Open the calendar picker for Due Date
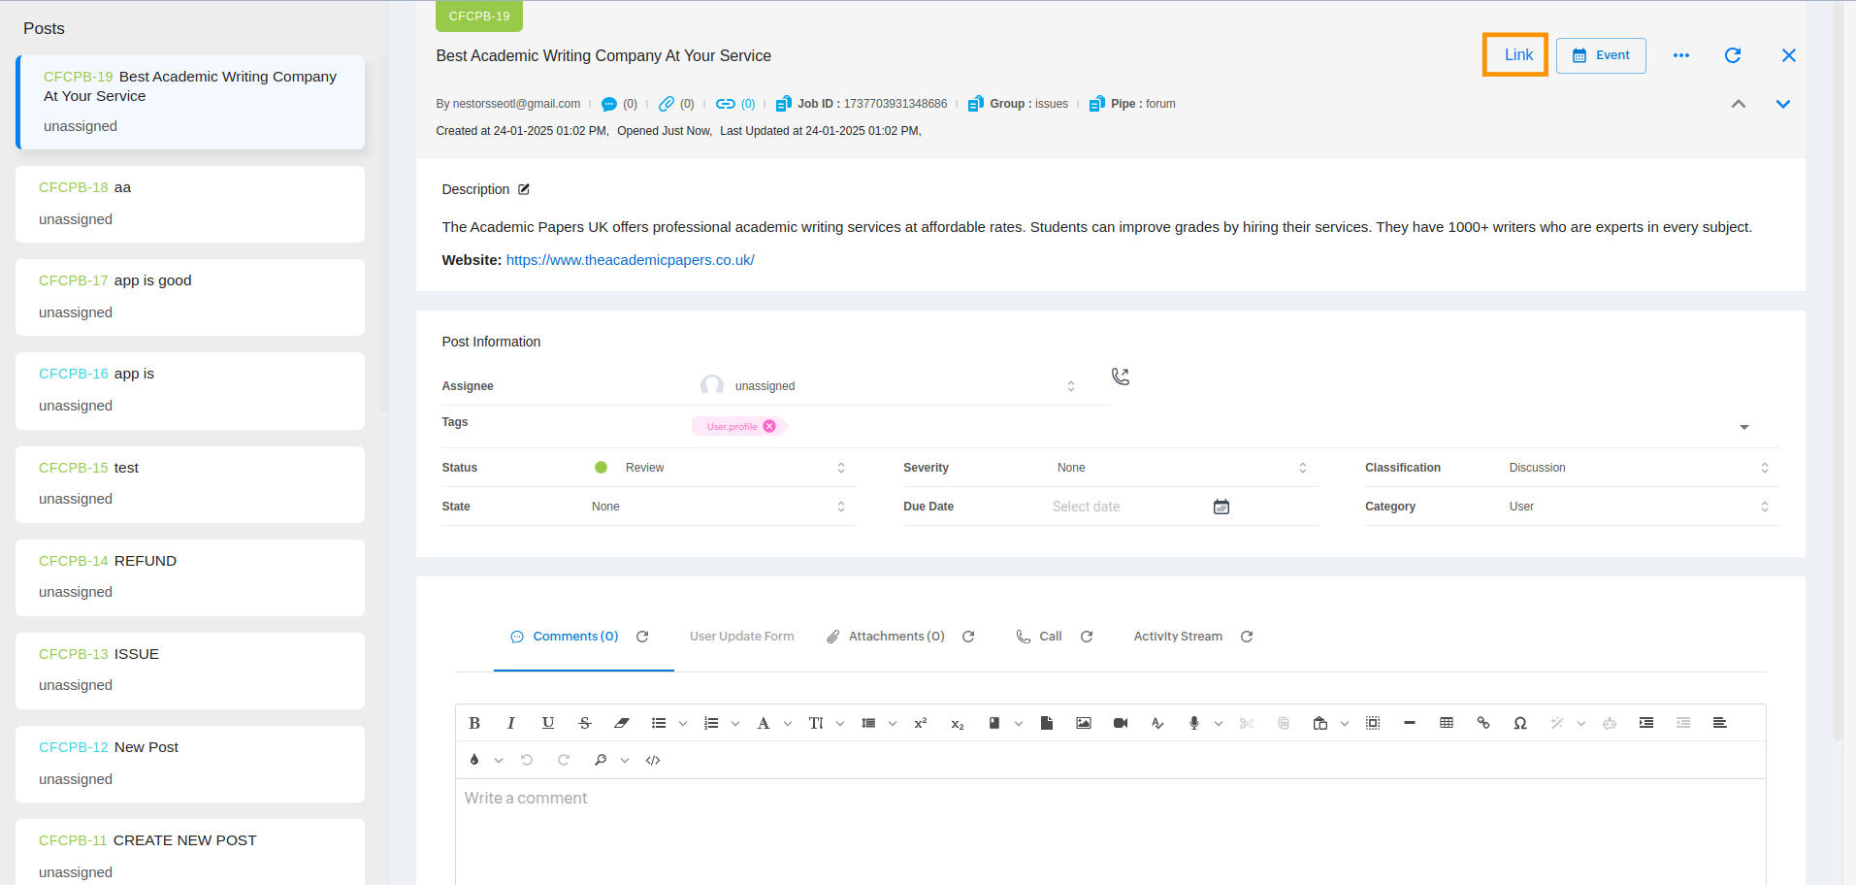The height and width of the screenshot is (885, 1856). click(x=1221, y=507)
